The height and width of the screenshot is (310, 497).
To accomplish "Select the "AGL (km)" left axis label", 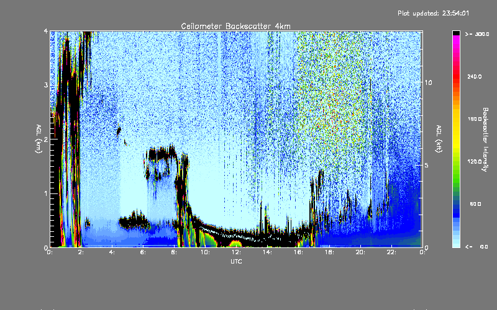I will 39,139.
